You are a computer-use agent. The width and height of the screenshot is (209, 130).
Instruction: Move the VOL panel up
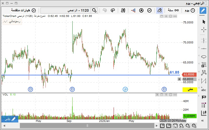point(166,95)
